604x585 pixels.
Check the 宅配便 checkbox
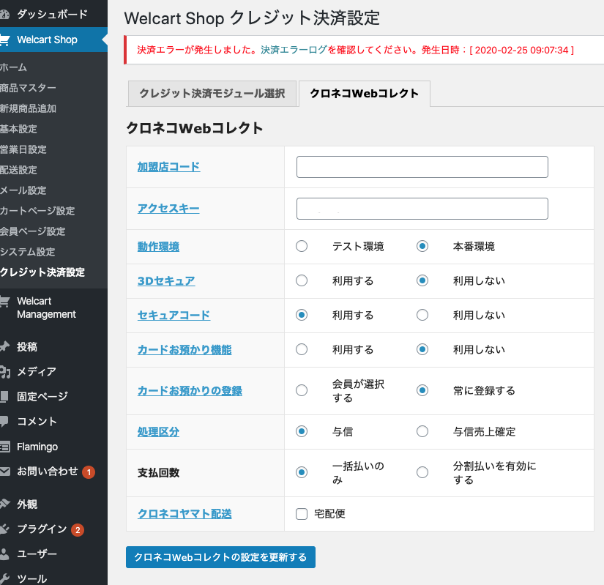[302, 514]
